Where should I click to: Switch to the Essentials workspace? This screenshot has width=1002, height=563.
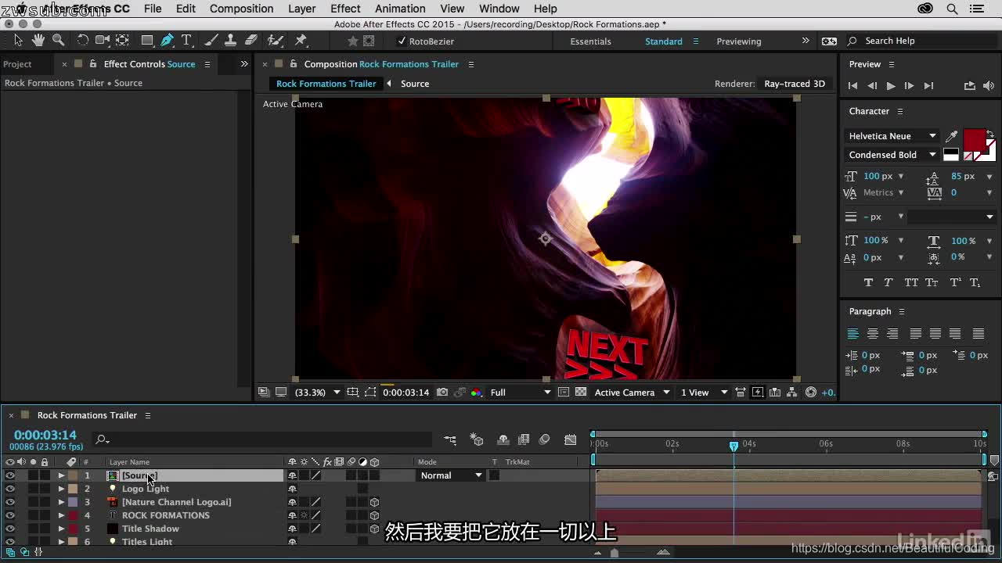pos(590,41)
